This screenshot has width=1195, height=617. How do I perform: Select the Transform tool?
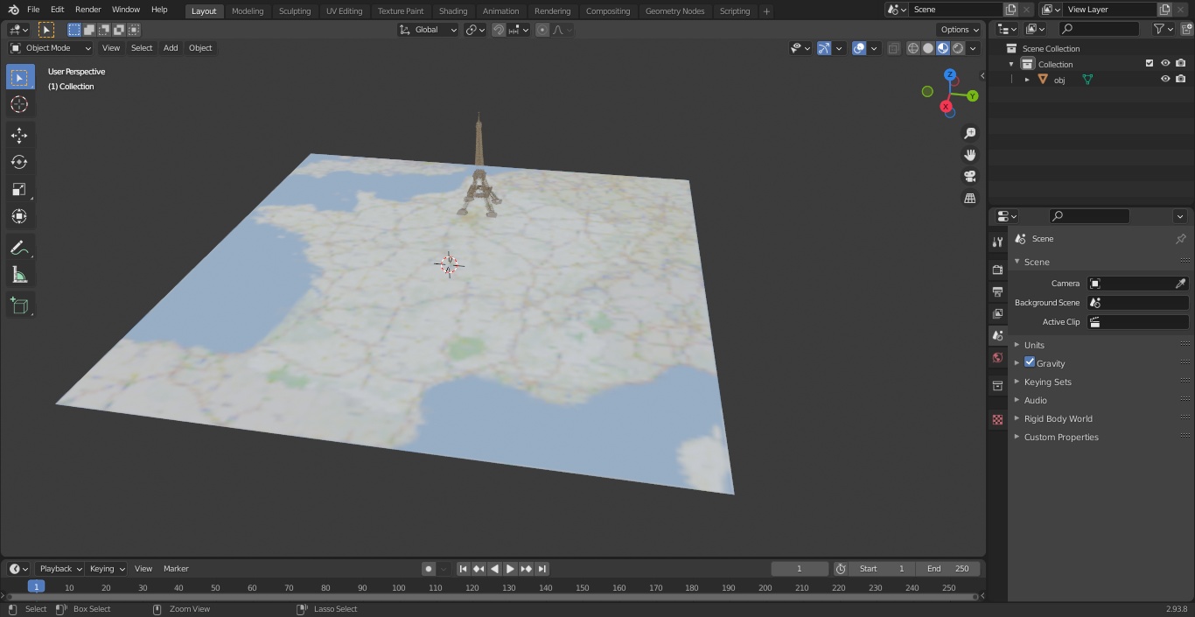(19, 216)
